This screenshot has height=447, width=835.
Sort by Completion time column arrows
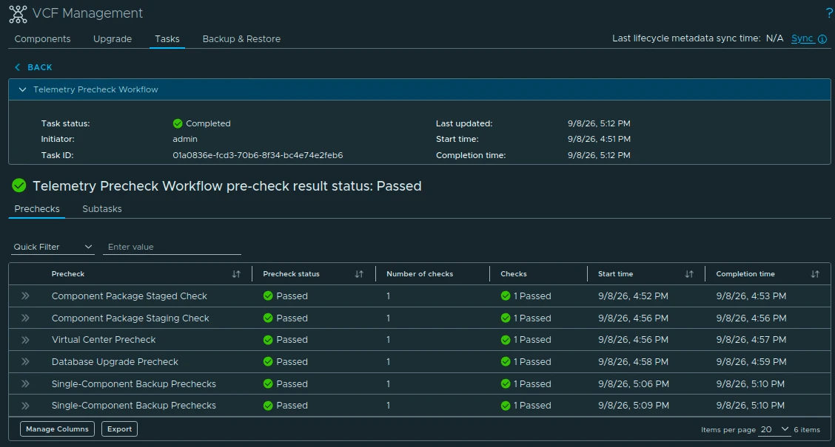coord(815,274)
